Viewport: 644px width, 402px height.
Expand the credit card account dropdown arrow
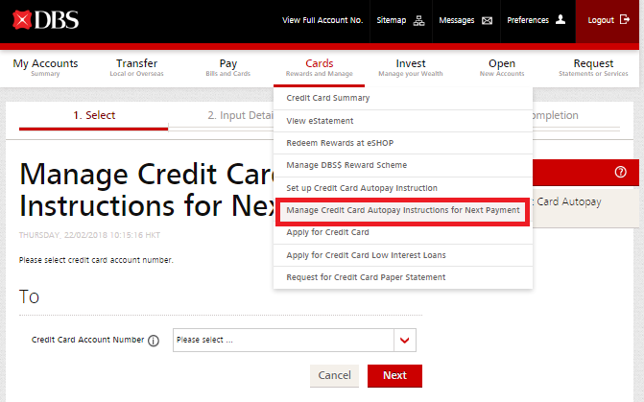(405, 341)
